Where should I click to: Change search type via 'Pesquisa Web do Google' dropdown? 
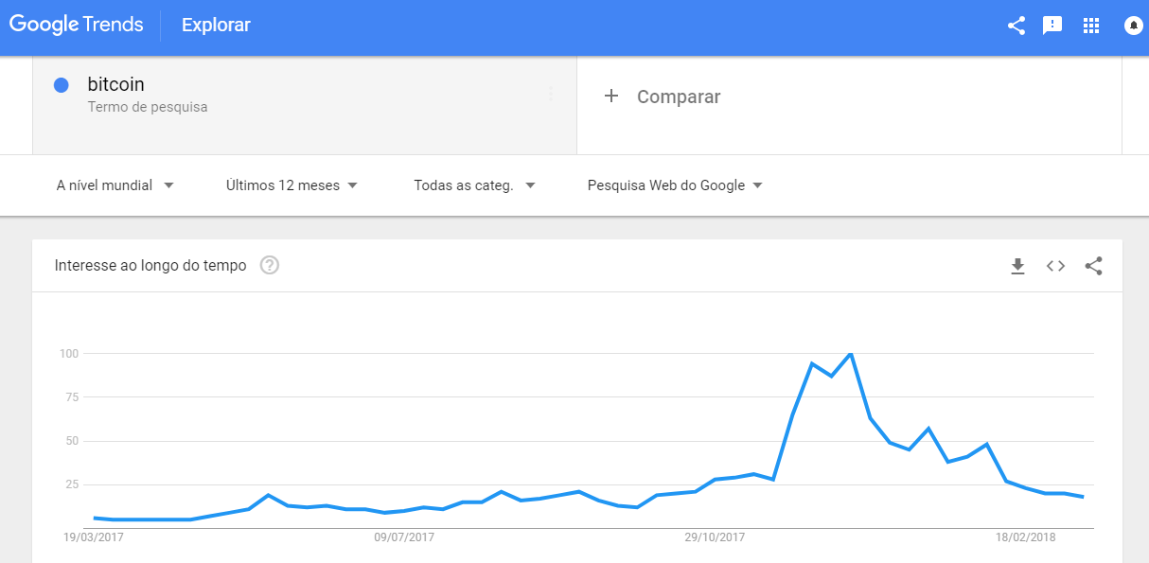click(674, 185)
